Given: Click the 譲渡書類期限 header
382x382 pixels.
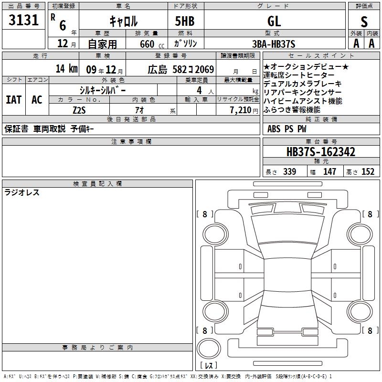Looking at the screenshot, I should pyautogui.click(x=238, y=55).
